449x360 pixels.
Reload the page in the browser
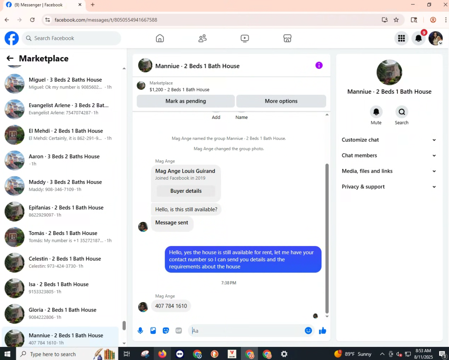click(32, 20)
